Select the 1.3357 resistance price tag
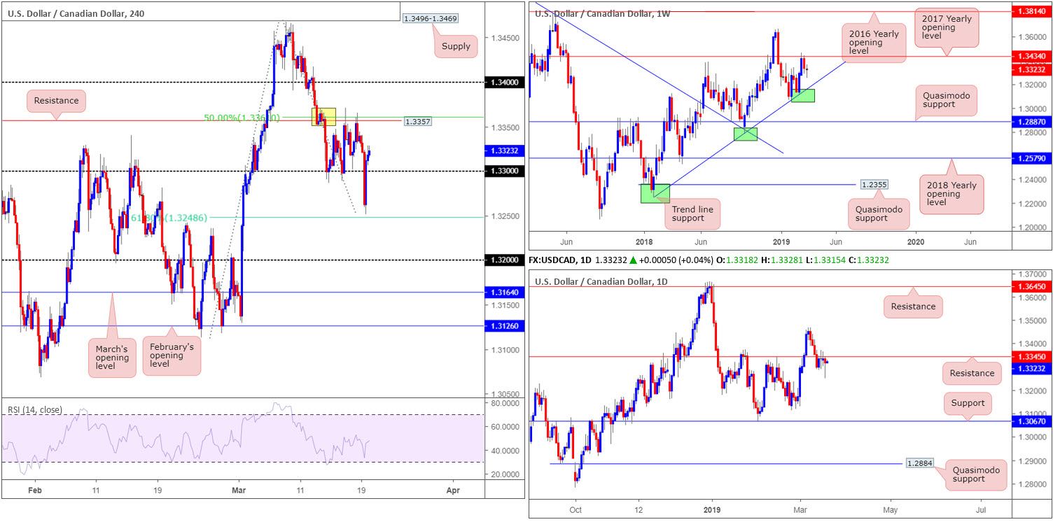 (x=417, y=121)
